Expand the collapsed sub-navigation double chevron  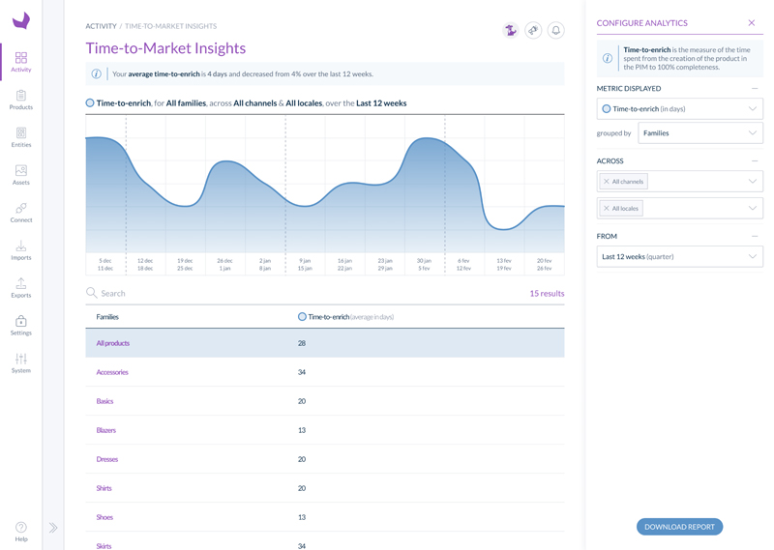tap(53, 528)
